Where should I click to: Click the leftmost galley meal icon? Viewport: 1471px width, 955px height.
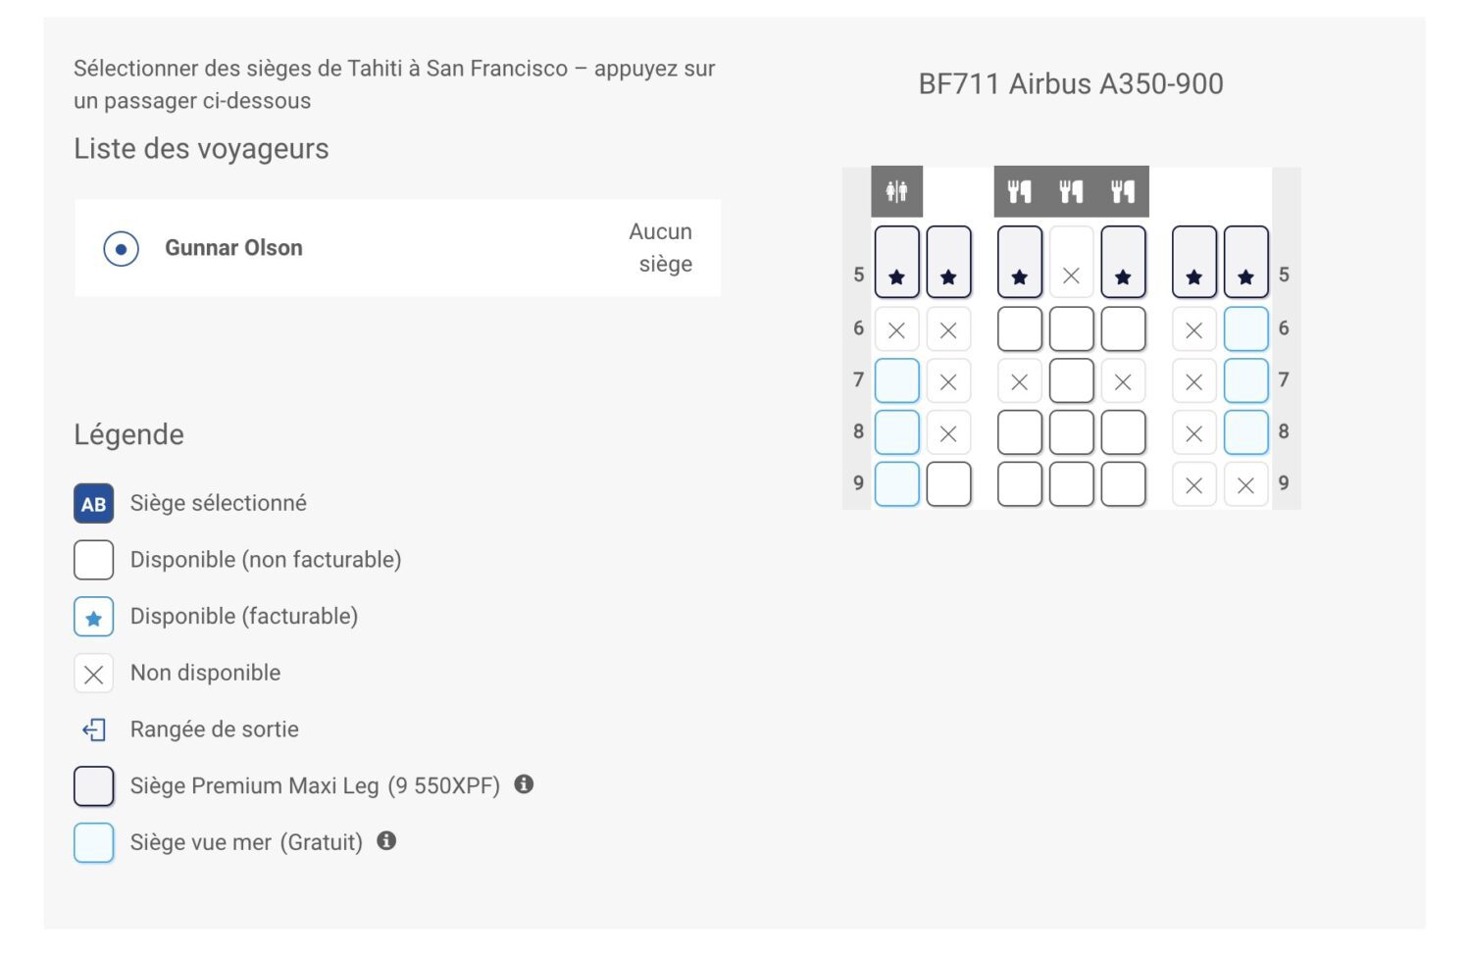[x=1020, y=190]
